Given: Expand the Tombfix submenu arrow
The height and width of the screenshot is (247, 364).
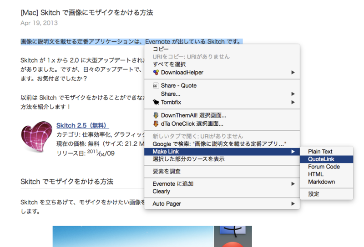Looking at the screenshot, I should tap(293, 102).
